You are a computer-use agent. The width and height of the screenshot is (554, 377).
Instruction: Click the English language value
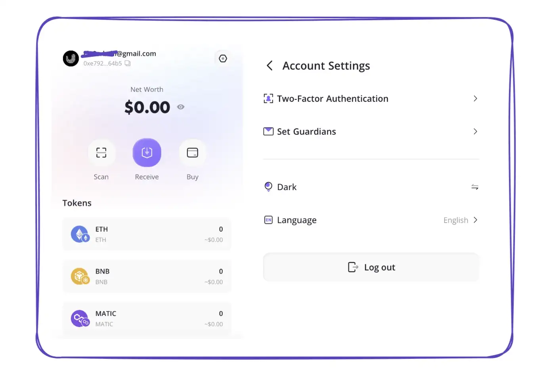[x=456, y=220]
